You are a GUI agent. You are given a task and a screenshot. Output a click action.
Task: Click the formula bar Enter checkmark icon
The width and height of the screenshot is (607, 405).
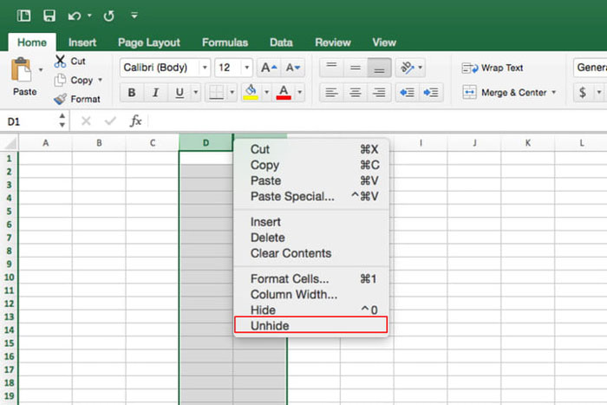coord(110,121)
